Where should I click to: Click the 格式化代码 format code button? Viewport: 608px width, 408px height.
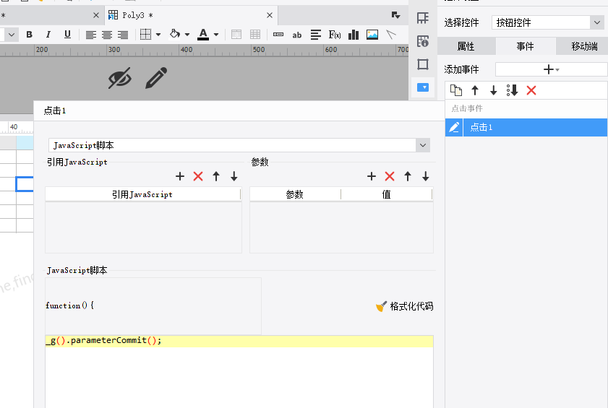point(404,306)
